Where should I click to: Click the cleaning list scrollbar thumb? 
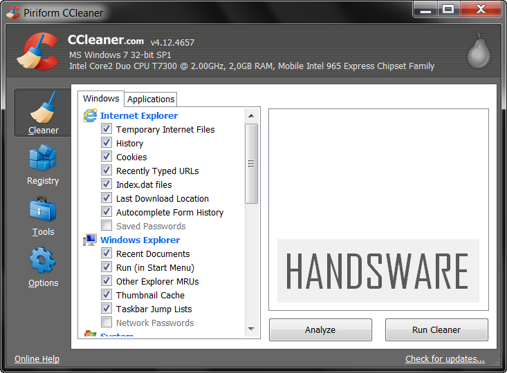click(x=251, y=164)
